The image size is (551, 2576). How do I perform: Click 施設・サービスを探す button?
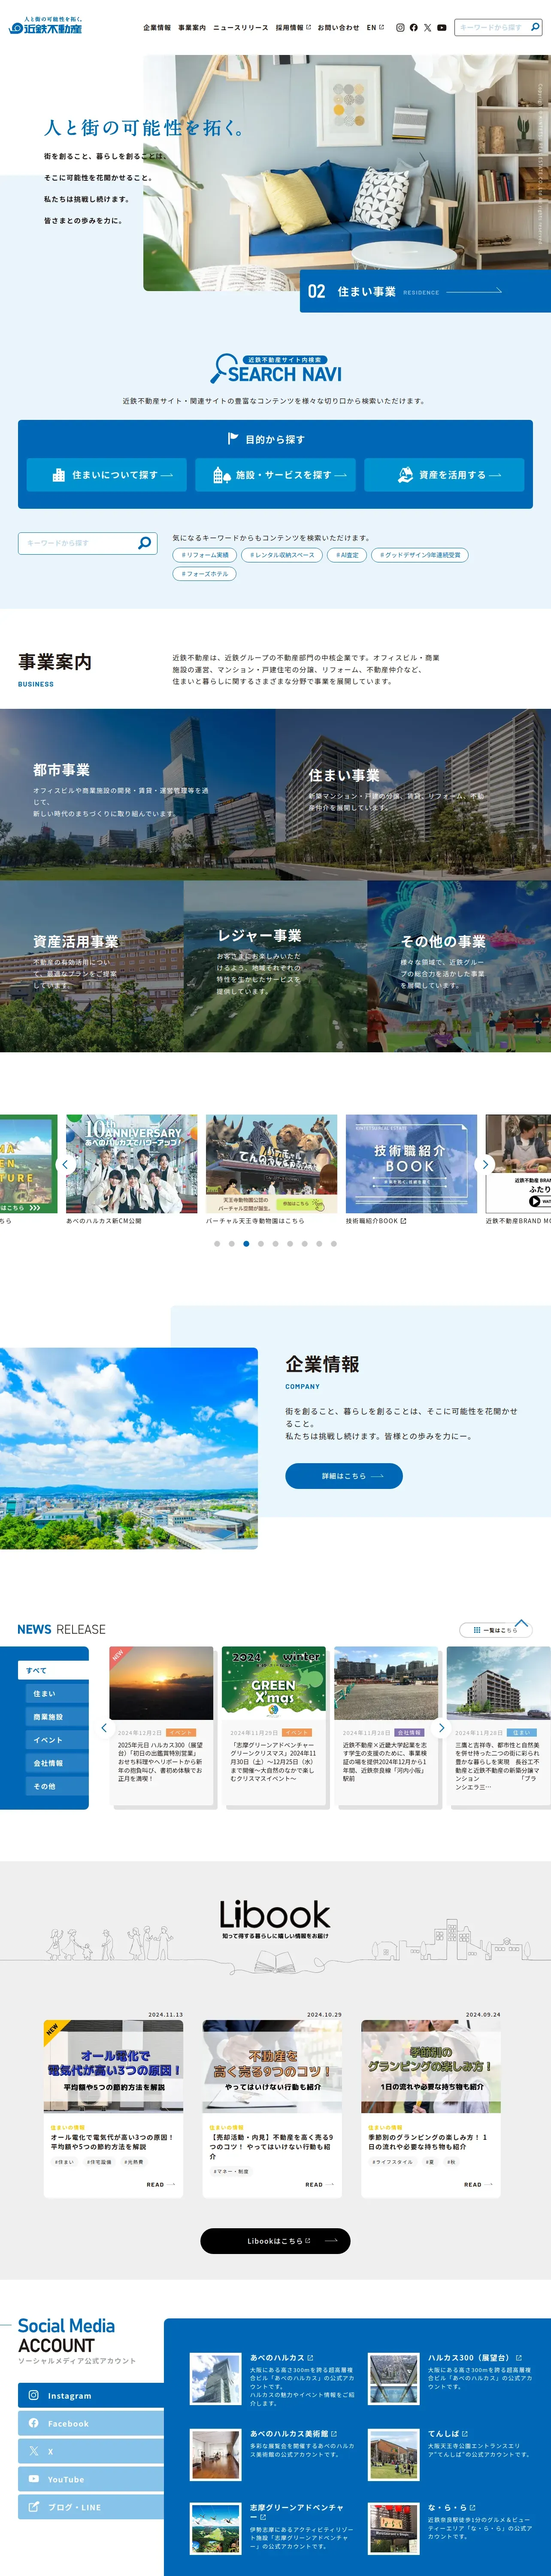(275, 475)
